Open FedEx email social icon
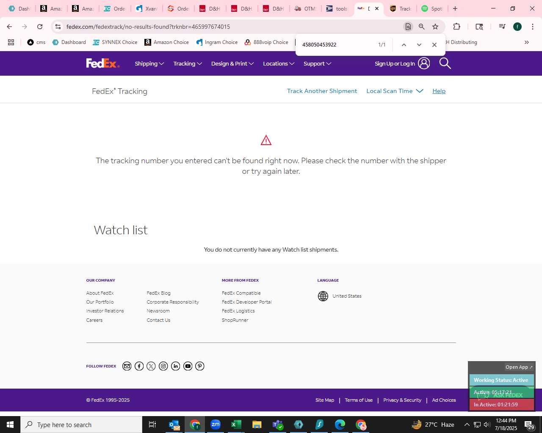 tap(127, 366)
